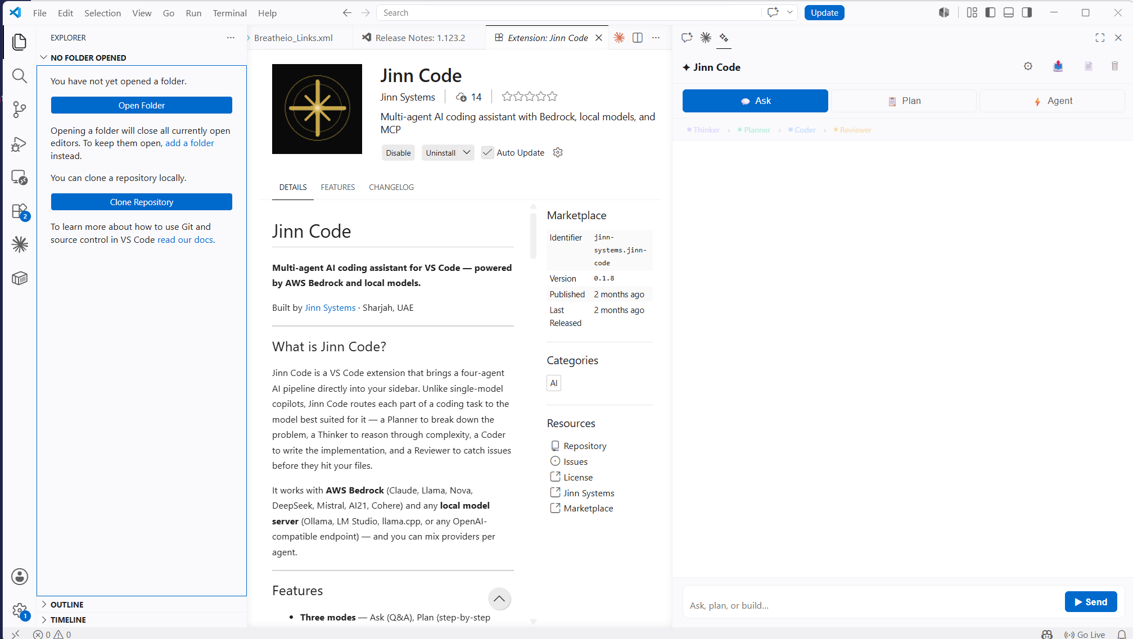This screenshot has width=1133, height=639.
Task: Open notifications bell in the status bar
Action: [x=1122, y=635]
